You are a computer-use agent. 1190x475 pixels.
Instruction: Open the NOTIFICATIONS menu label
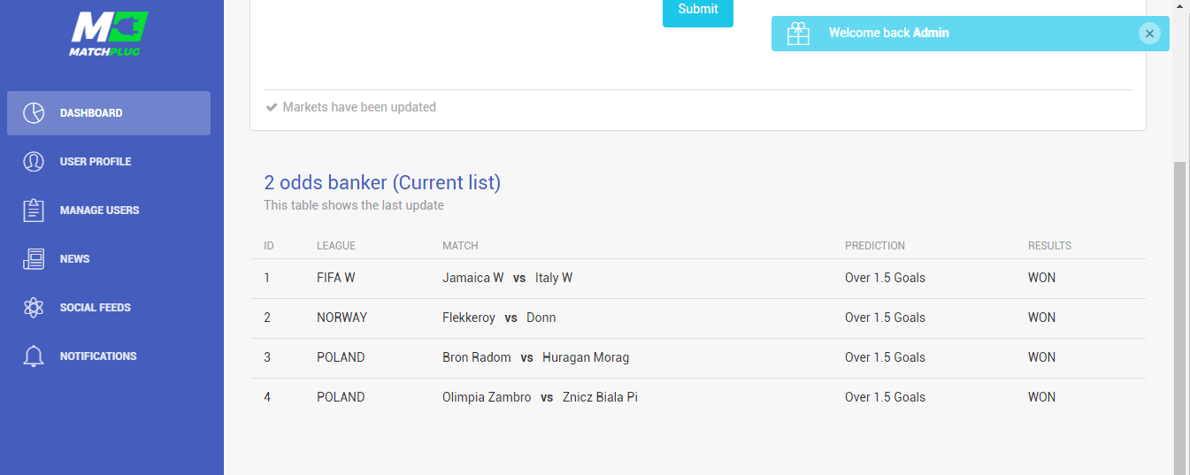coord(98,356)
